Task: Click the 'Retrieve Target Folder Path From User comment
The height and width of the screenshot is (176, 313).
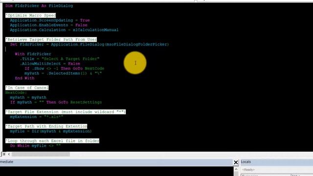Action: coord(51,40)
